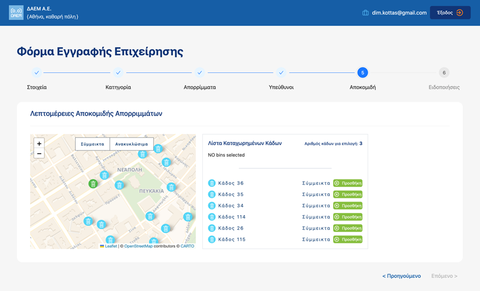Open the OpenStreetMap attribution link
The height and width of the screenshot is (291, 480).
tap(139, 246)
